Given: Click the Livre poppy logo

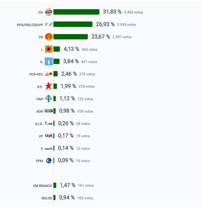Looking at the screenshot, I should (x=49, y=49).
